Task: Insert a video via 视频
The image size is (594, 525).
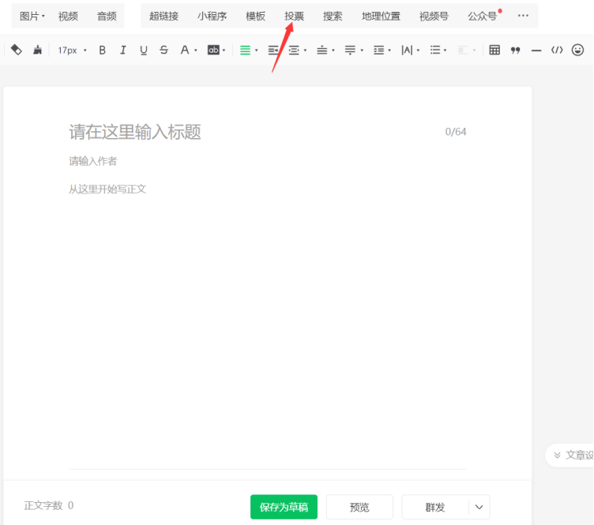Action: click(68, 16)
